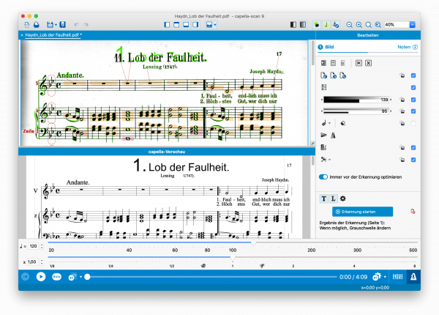Viewport: 439px width, 315px height.
Task: Click the tempo value field showing 120
Action: (x=34, y=246)
